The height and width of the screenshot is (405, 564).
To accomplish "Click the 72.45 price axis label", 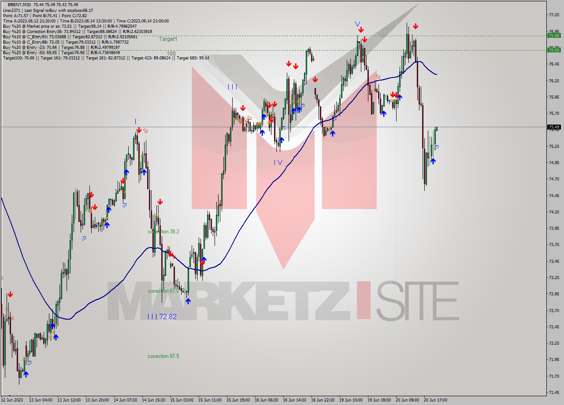I will (554, 327).
